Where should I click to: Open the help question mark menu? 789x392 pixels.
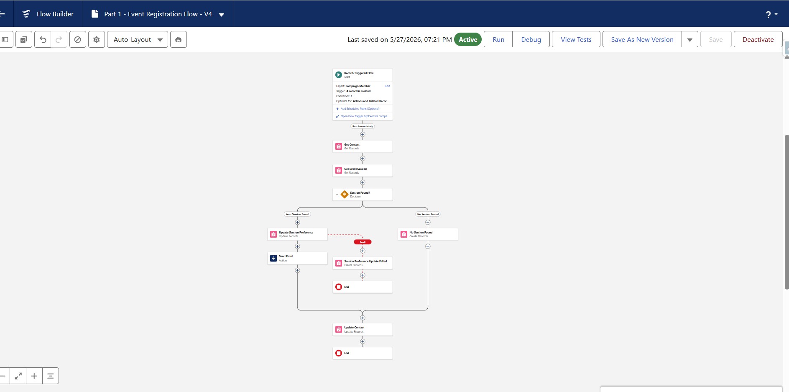click(x=771, y=14)
